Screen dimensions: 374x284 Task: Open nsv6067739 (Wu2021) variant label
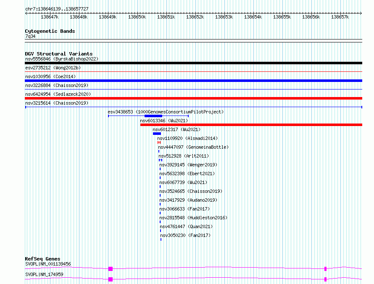click(x=183, y=182)
